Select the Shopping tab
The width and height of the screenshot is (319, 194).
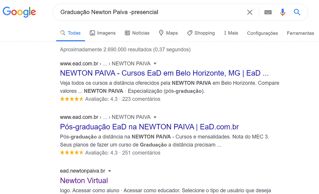tap(201, 33)
